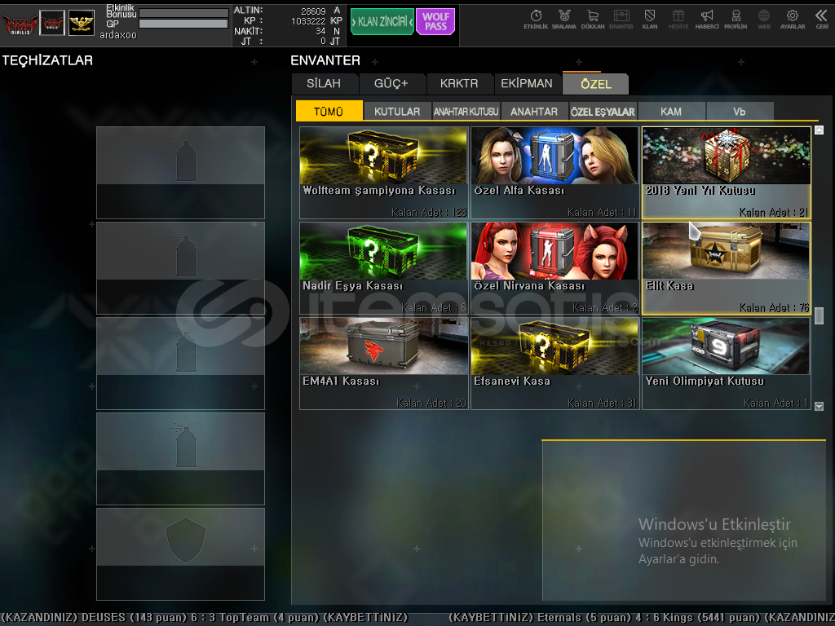Screen dimensions: 835x626
Task: Open the ETKİNLİK events icon
Action: click(x=536, y=20)
